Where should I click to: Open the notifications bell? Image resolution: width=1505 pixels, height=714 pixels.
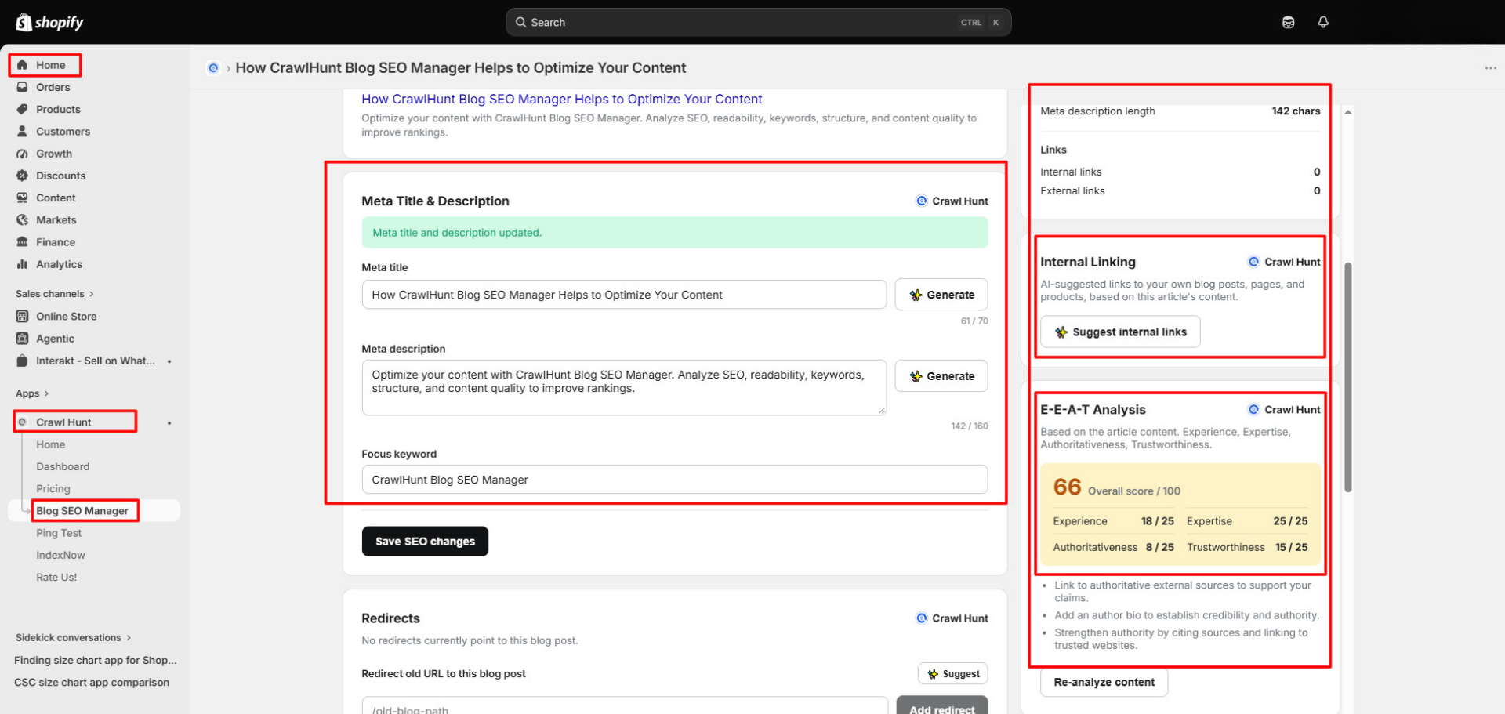1323,22
